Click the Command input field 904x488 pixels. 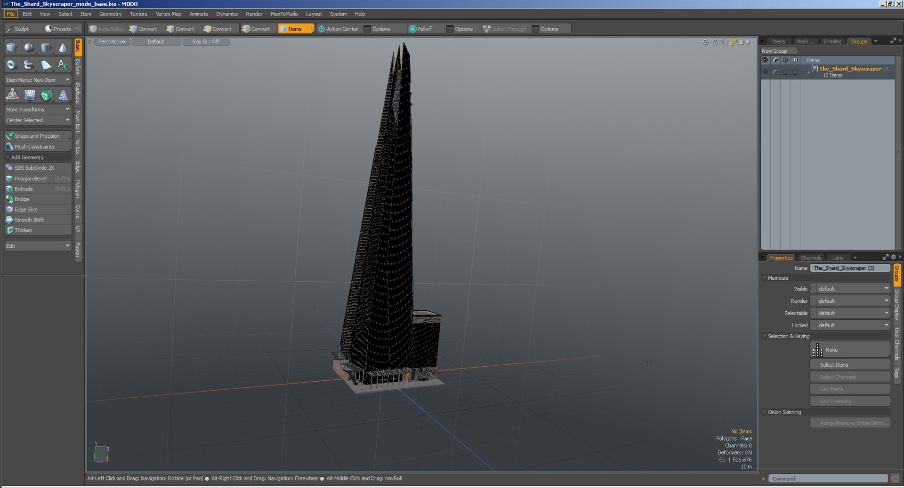click(x=828, y=479)
